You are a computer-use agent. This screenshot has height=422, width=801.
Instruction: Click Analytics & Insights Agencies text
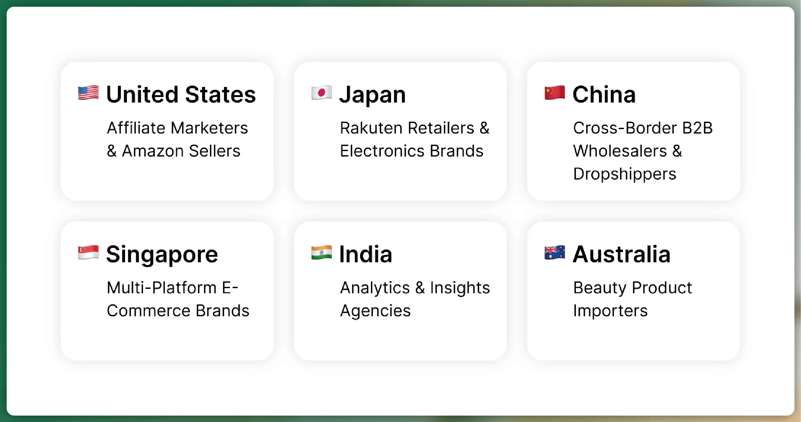pos(415,299)
